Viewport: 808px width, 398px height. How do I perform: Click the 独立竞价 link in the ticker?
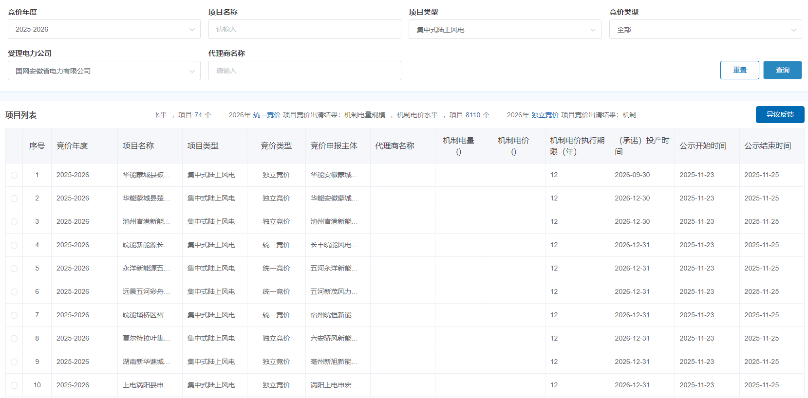545,115
